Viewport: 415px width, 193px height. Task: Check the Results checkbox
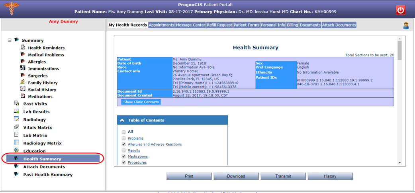123,151
